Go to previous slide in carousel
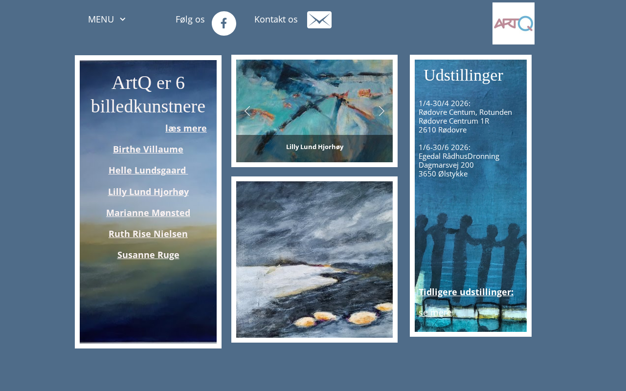 point(247,111)
